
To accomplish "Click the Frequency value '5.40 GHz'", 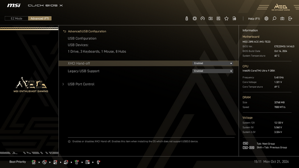I will pos(279,78).
